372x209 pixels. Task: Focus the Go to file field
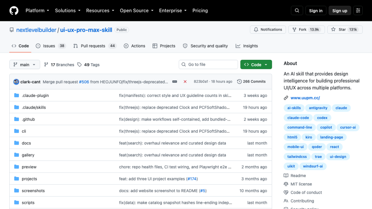(208, 64)
